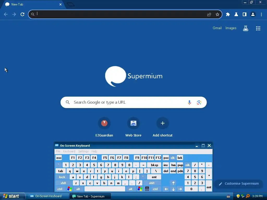Click the tab key on keyboard
Screen dimensions: 267x200
pos(60,171)
